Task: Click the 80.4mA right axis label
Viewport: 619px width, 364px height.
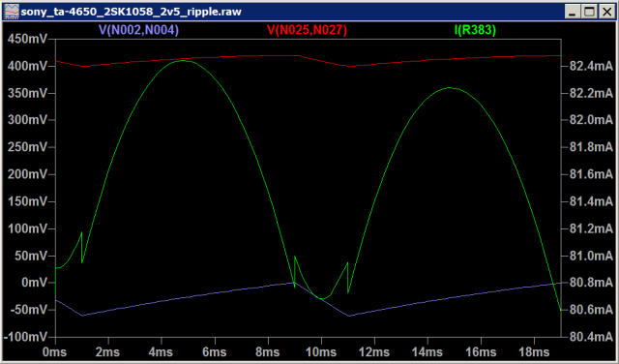Action: click(x=591, y=337)
